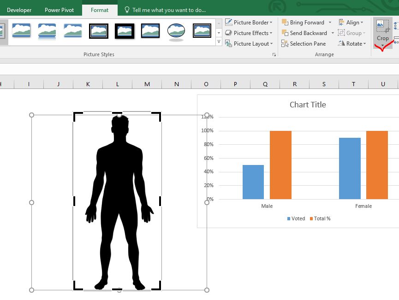Image resolution: width=399 pixels, height=300 pixels.
Task: Click the Send Backward icon
Action: (285, 33)
